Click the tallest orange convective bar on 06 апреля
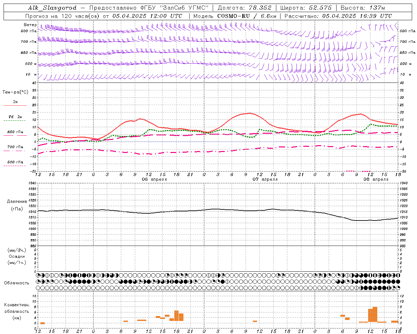Viewport: 417px width, 334px height. click(x=176, y=316)
